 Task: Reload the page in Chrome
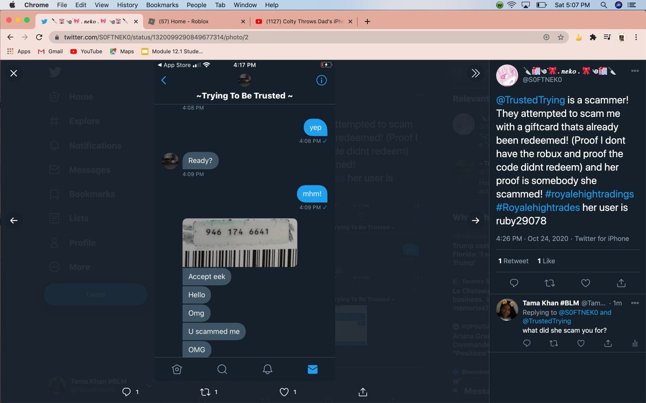coord(39,37)
